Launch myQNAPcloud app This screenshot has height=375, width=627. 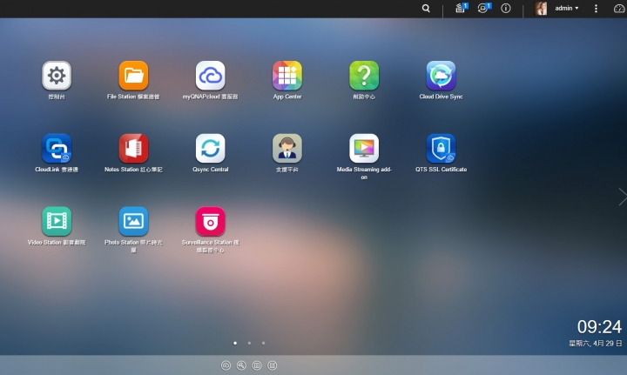tap(211, 76)
